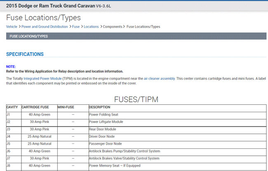This screenshot has height=171, width=268.
Task: Follow the air cleaner assembly link
Action: point(159,79)
